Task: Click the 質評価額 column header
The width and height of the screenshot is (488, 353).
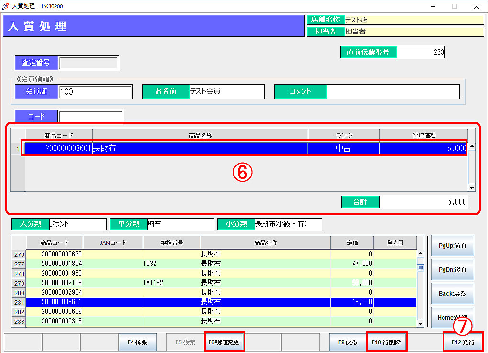Action: coord(423,136)
